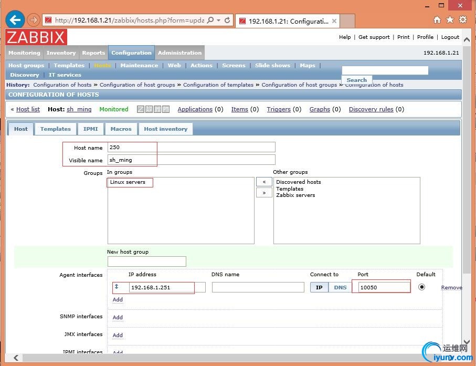Click the Host name input field
Image resolution: width=476 pixels, height=366 pixels.
[x=192, y=148]
